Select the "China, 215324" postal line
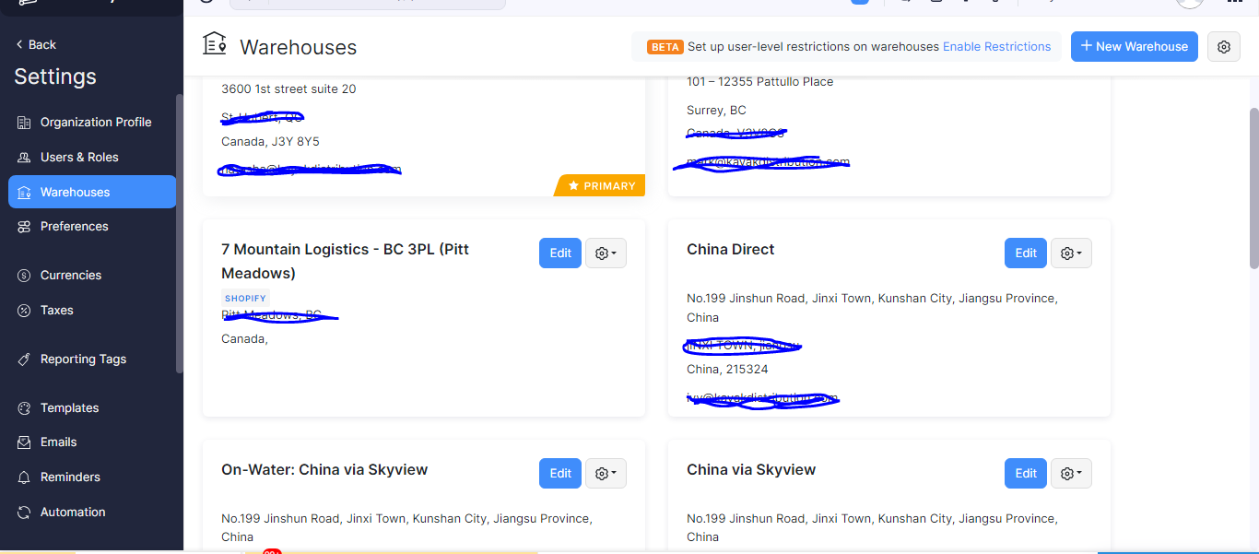The width and height of the screenshot is (1259, 554). point(727,370)
